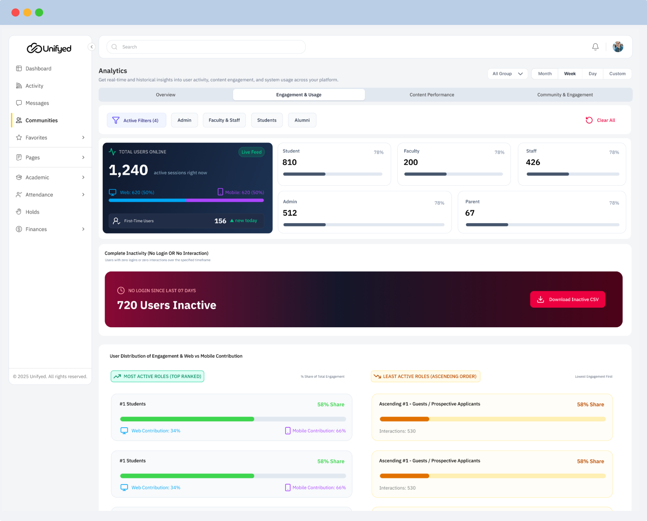Image resolution: width=647 pixels, height=521 pixels.
Task: Open notifications bell
Action: [595, 47]
